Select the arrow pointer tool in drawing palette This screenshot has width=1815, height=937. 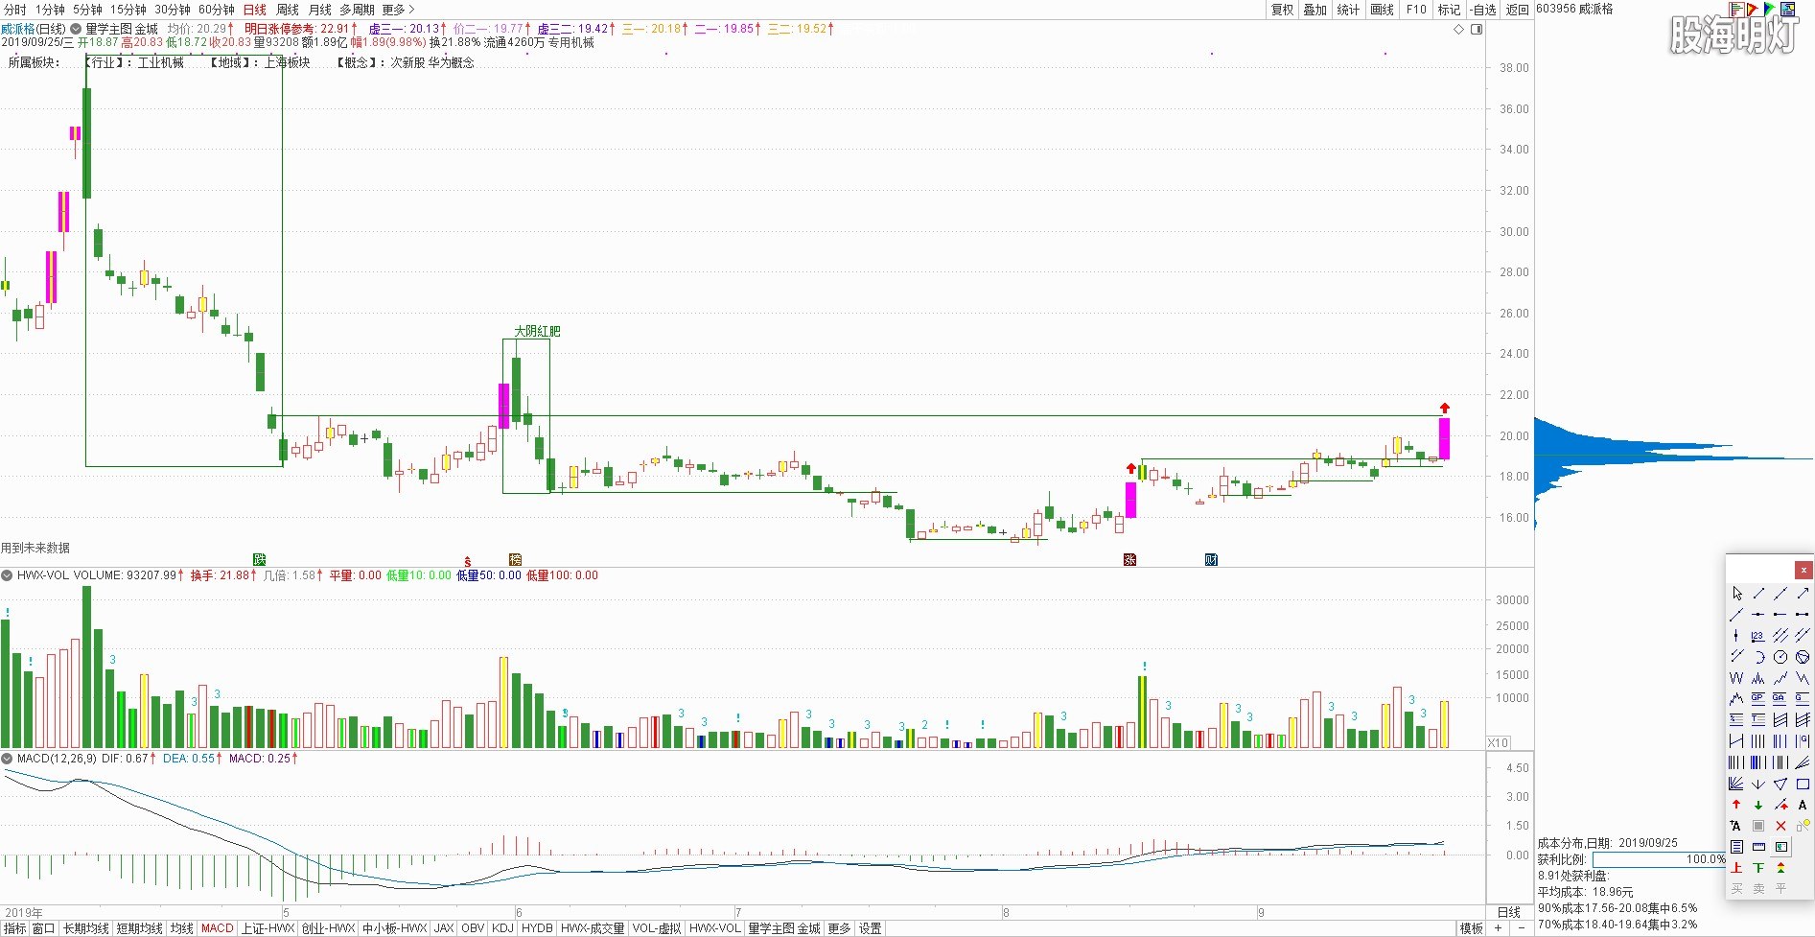click(x=1736, y=593)
